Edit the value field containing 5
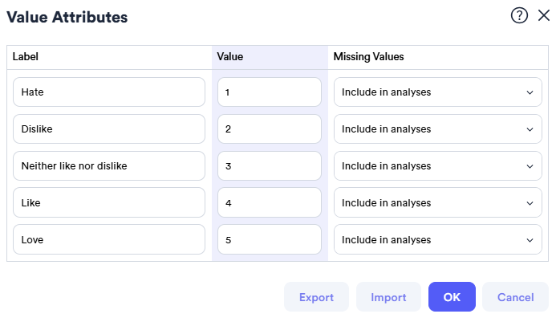 270,239
